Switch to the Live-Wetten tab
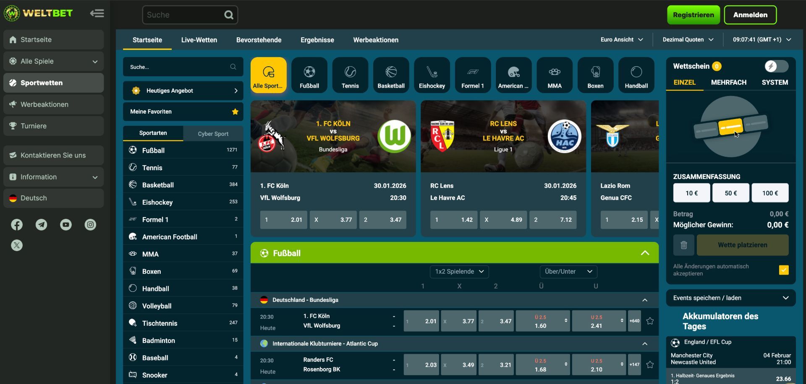Viewport: 806px width, 384px height. coord(199,40)
